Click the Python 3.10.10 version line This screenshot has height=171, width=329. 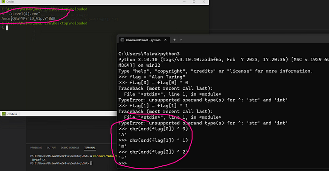224,60
